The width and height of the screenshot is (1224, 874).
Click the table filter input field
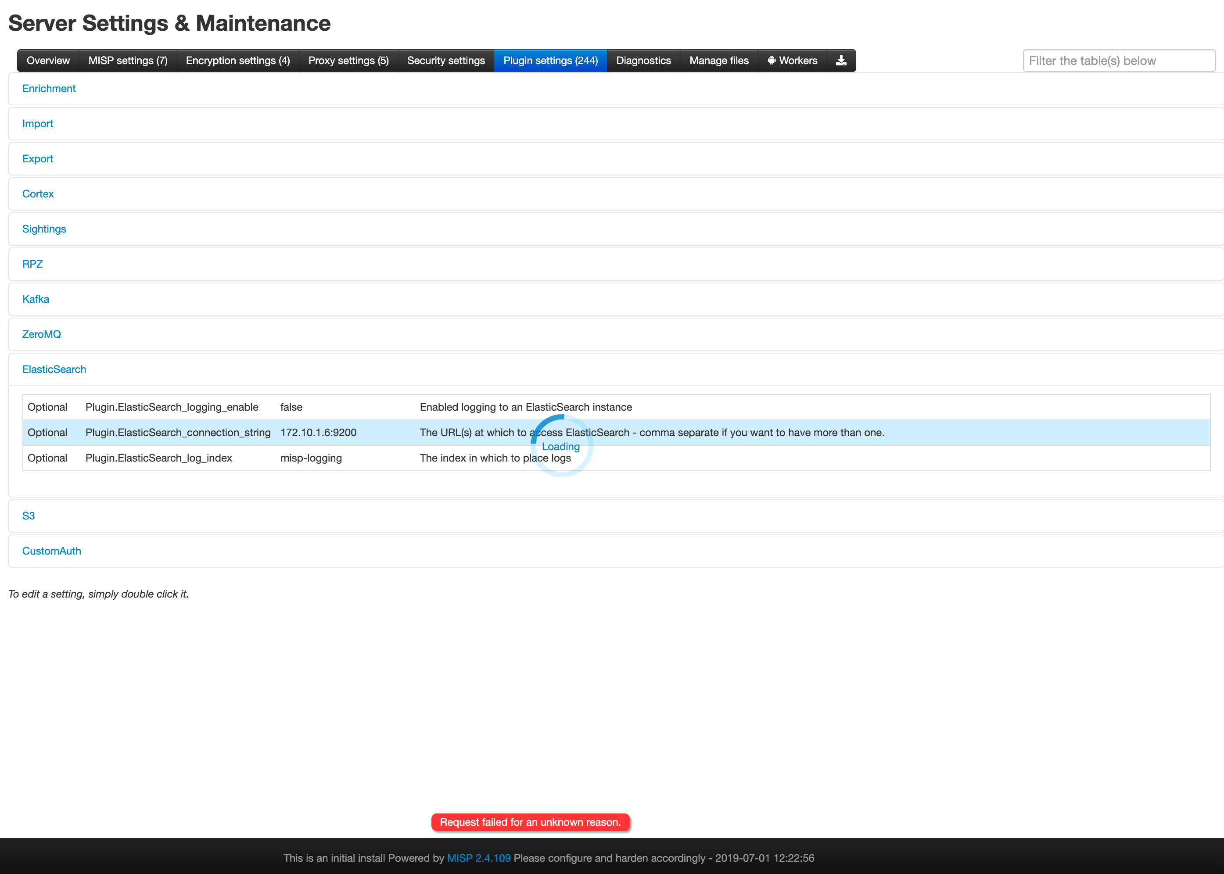(x=1119, y=60)
